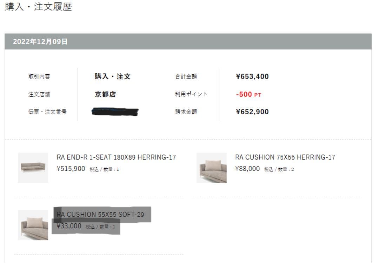
Task: Click the RA END-R 1-SEAT sofa thumbnail
Action: coord(33,168)
